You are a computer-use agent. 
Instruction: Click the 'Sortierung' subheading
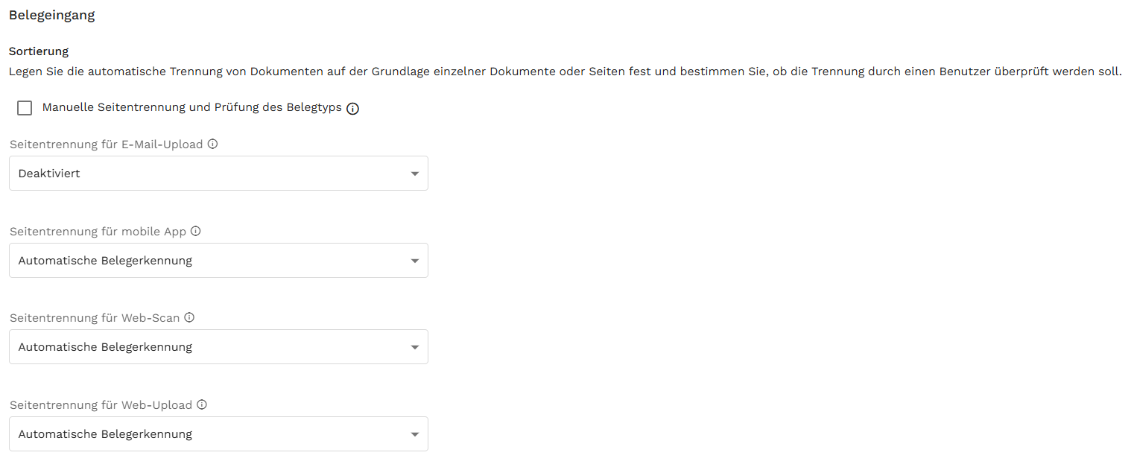point(39,51)
